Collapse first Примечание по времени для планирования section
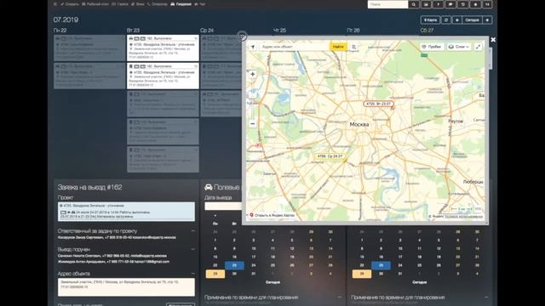This screenshot has height=306, width=545. (340, 297)
